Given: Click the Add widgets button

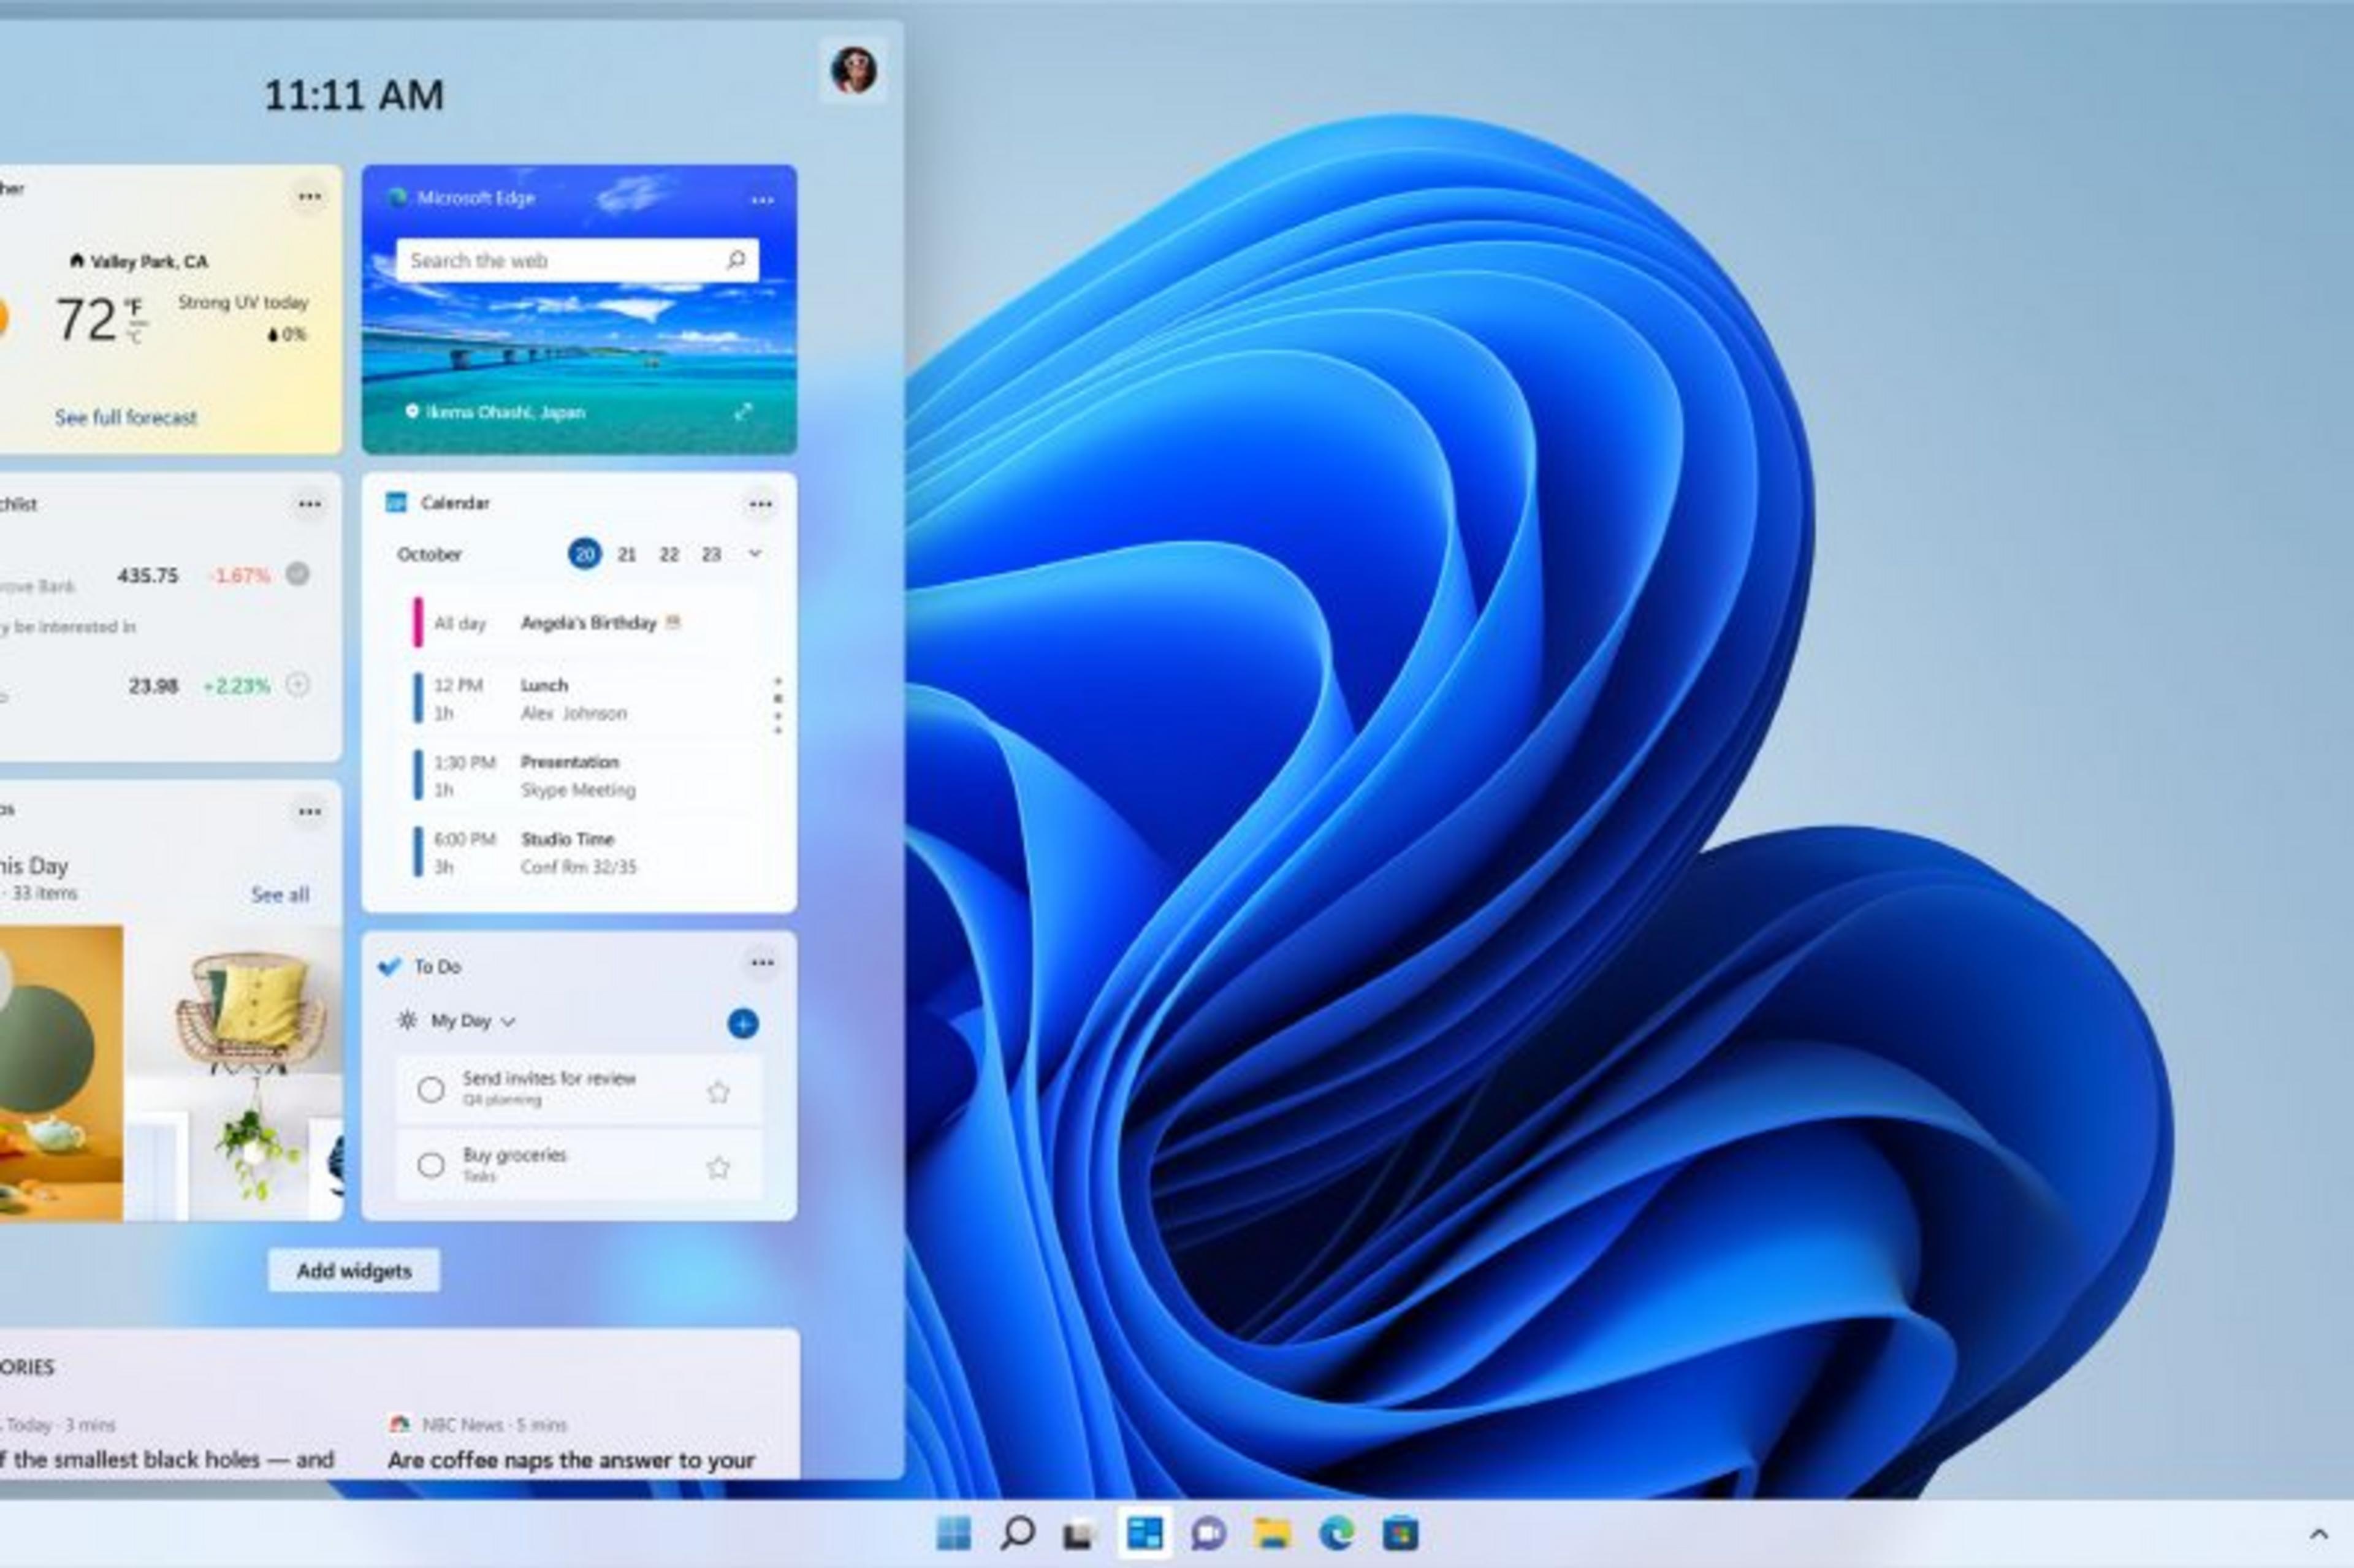Looking at the screenshot, I should [x=354, y=1270].
